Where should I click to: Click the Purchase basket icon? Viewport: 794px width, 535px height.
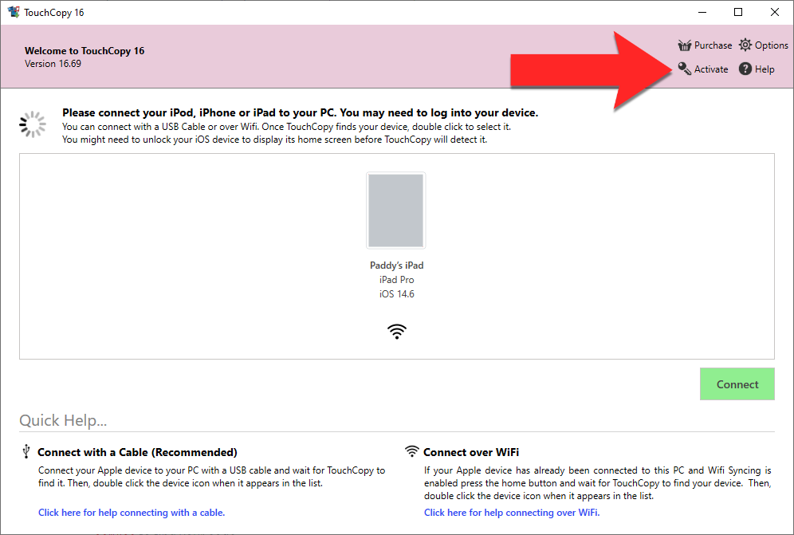point(685,45)
